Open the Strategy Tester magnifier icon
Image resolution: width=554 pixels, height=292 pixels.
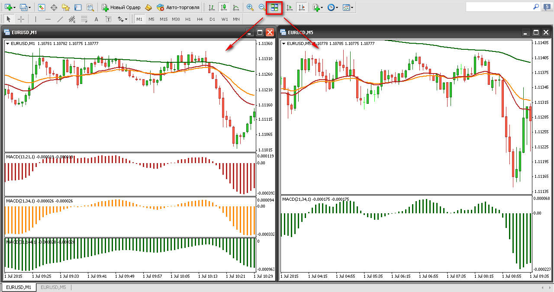90,7
